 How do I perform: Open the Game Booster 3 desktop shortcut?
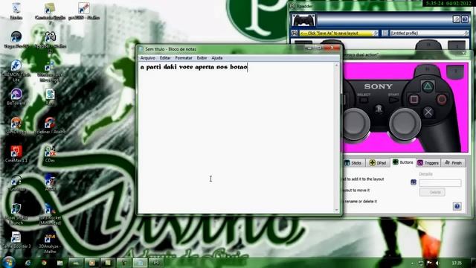(x=16, y=240)
